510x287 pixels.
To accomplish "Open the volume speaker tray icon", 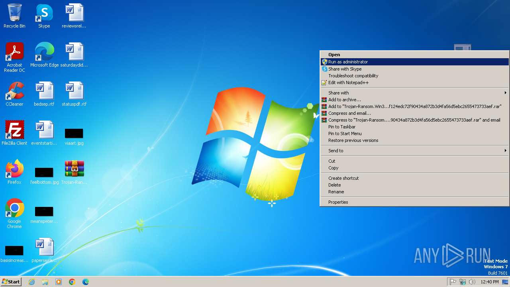I will [x=472, y=282].
